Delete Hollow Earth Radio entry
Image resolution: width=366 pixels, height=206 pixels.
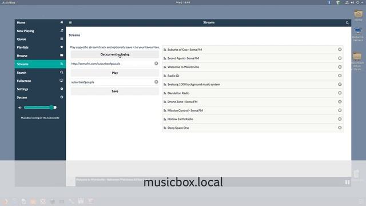(340, 119)
